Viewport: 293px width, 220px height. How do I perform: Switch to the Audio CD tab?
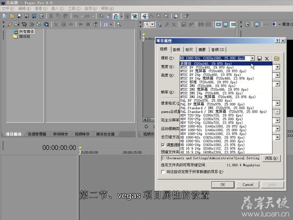218,49
